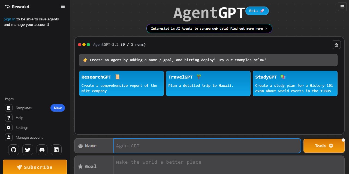Click the Templates page icon
349x174 pixels.
(x=9, y=108)
